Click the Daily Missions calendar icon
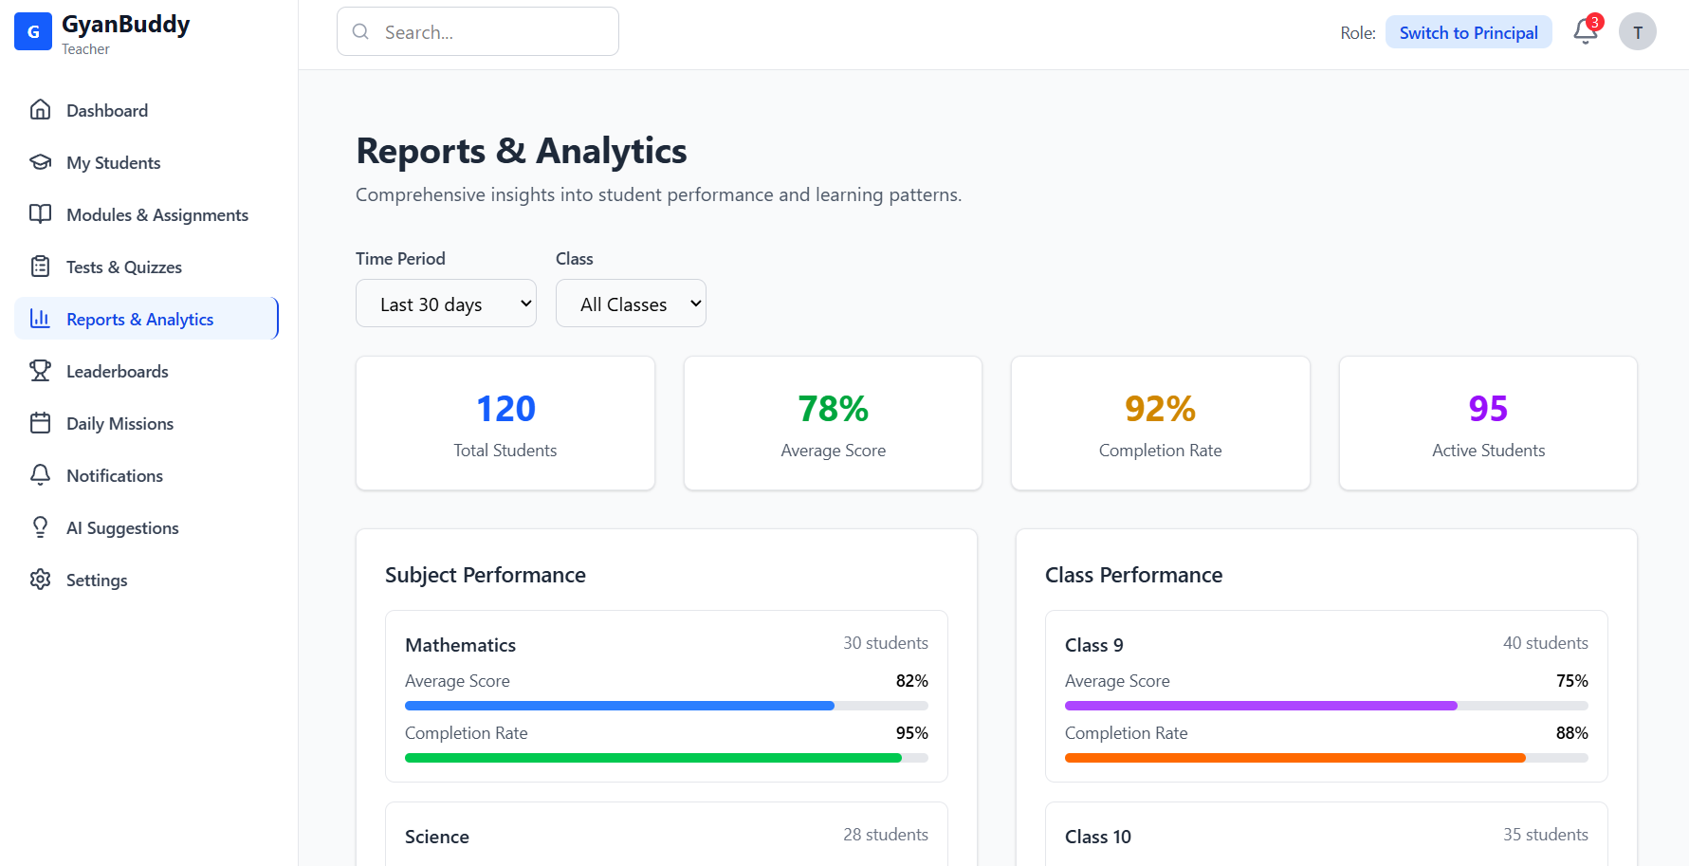The width and height of the screenshot is (1689, 866). pyautogui.click(x=40, y=423)
